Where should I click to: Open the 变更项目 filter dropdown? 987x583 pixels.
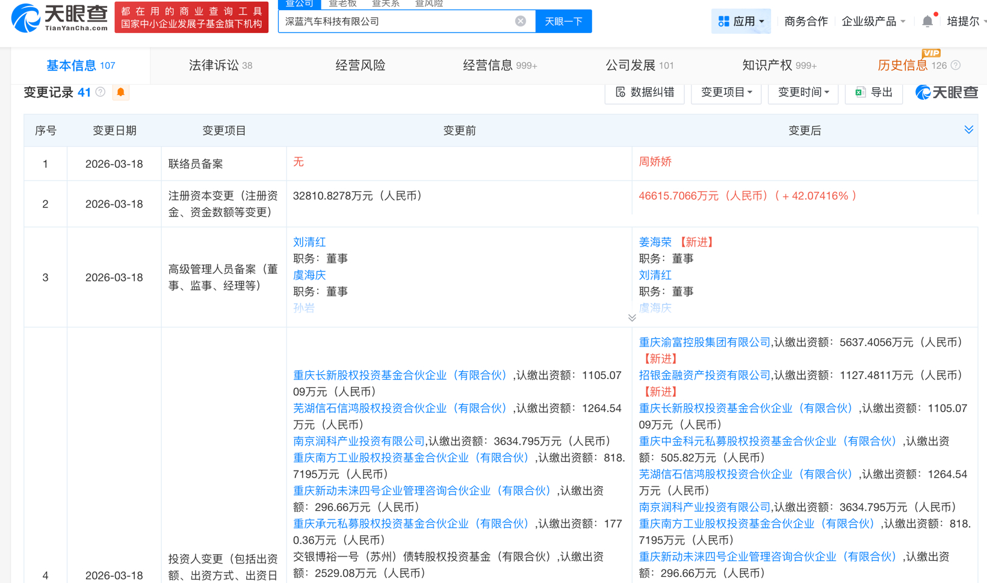click(726, 92)
